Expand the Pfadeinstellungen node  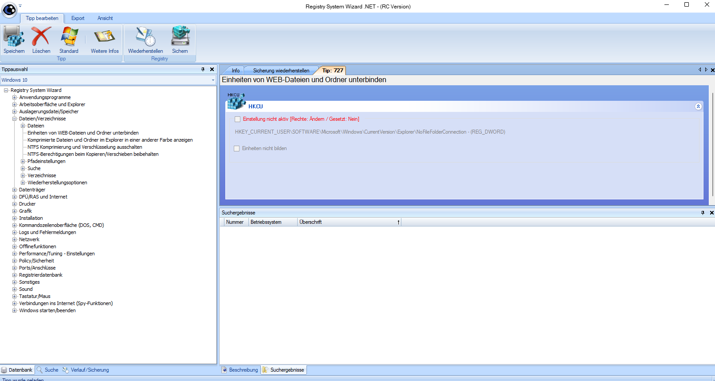point(23,161)
